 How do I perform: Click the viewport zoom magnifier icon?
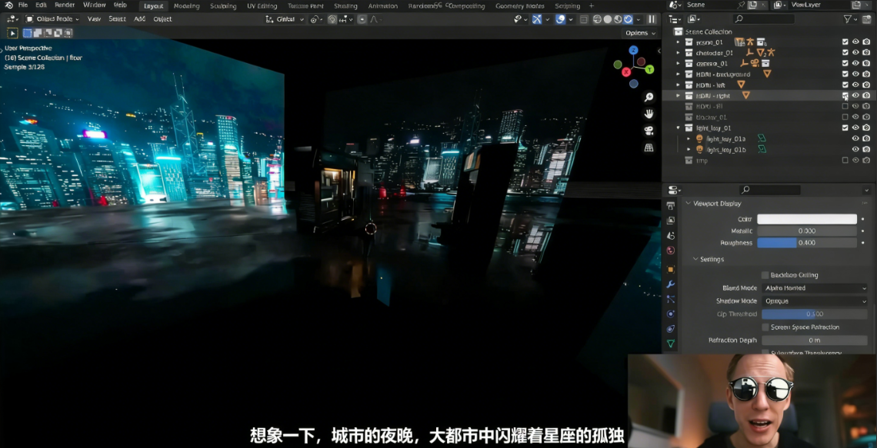pyautogui.click(x=649, y=98)
